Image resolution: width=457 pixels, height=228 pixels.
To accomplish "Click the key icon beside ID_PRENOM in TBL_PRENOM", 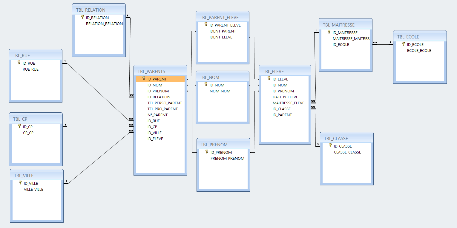I will click(x=207, y=152).
